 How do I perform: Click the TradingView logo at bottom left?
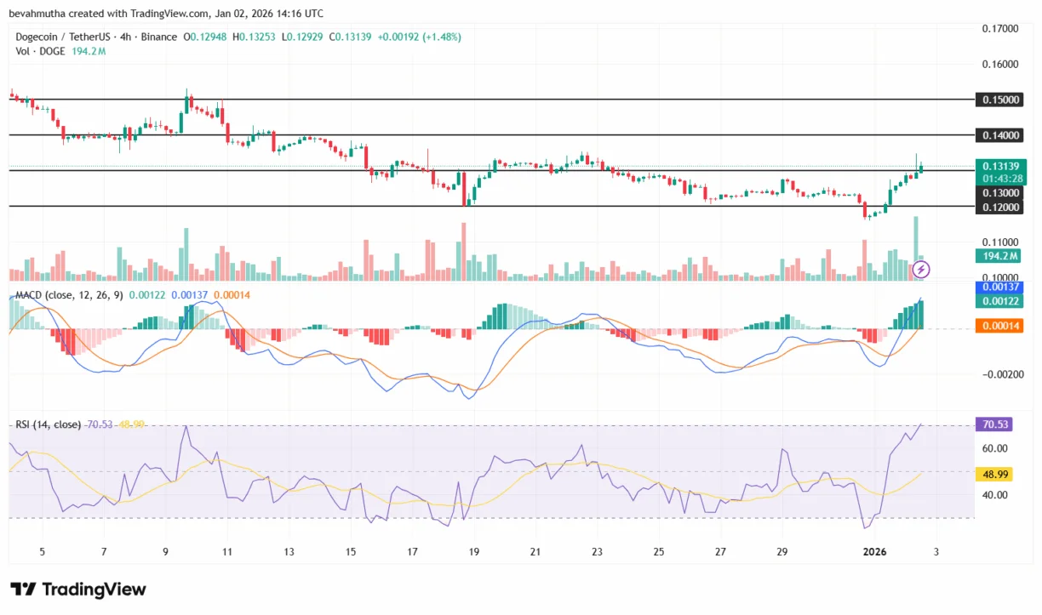(x=78, y=589)
